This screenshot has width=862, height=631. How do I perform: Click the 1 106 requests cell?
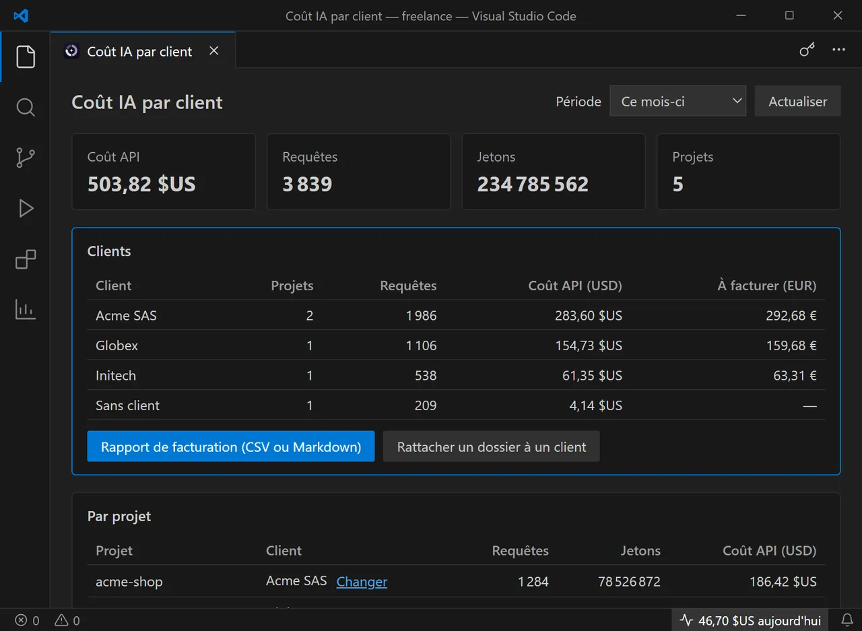421,345
